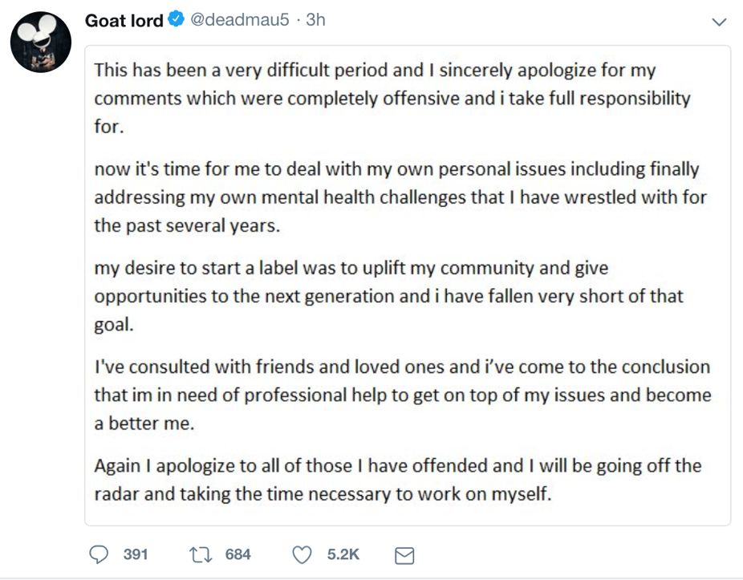This screenshot has width=743, height=580.
Task: Click the line starting "now it's time for me"
Action: [396, 169]
